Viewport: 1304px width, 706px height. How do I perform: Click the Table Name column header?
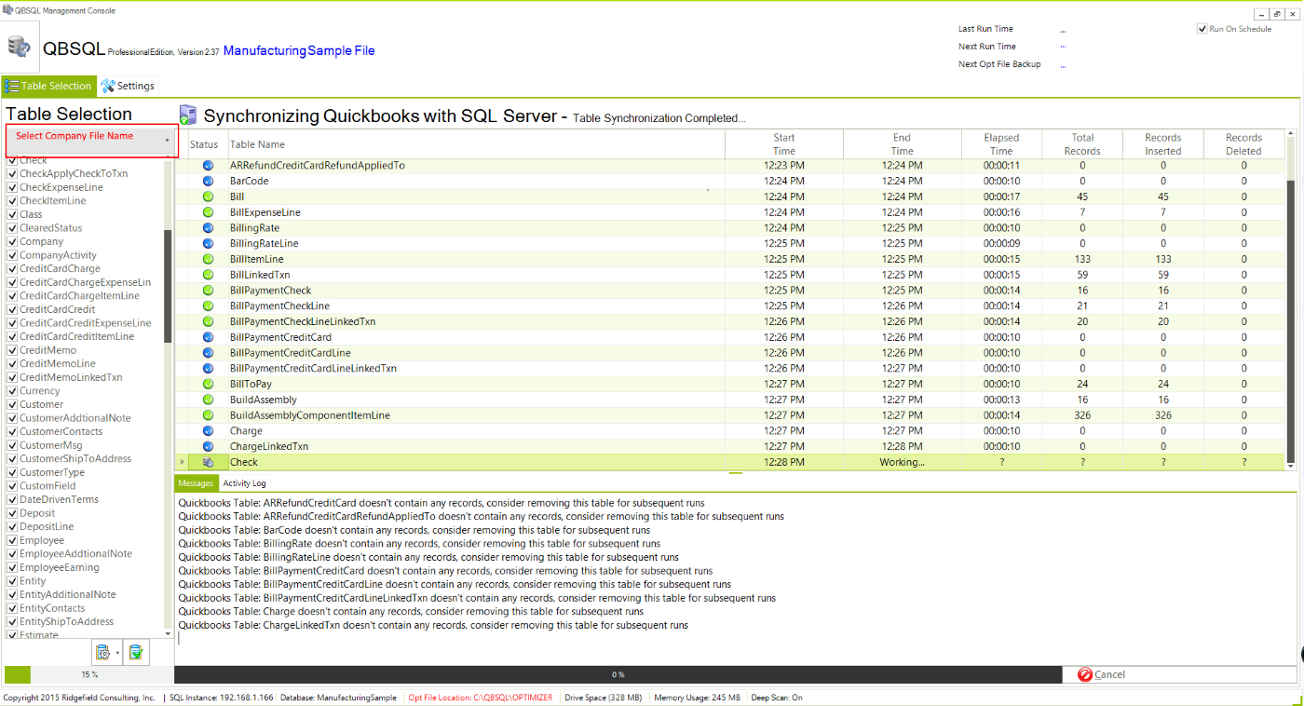pos(476,144)
